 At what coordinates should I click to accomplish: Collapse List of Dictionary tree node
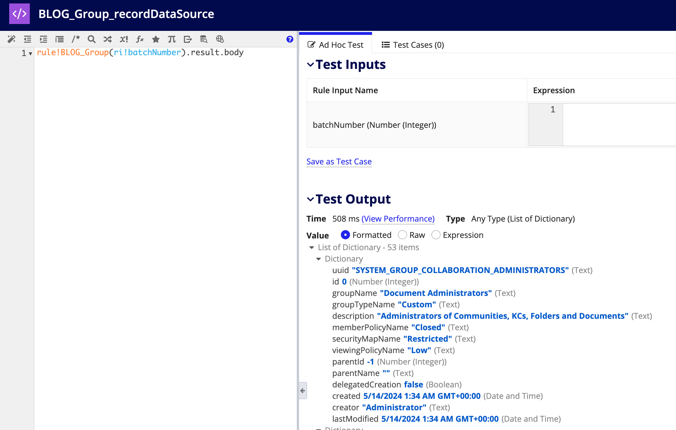312,248
